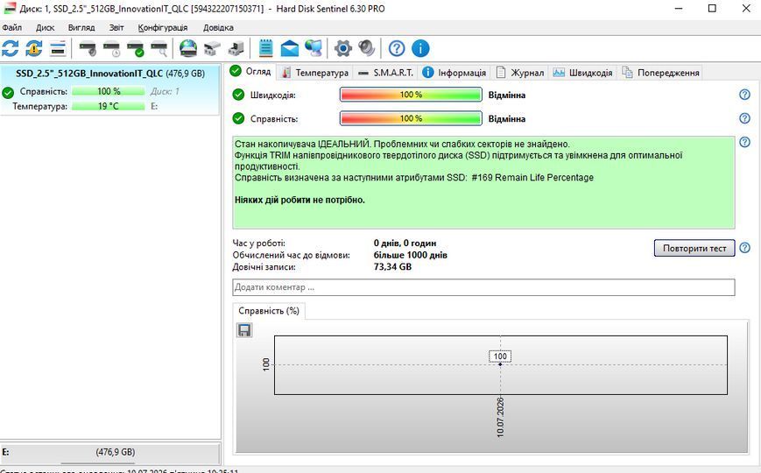The width and height of the screenshot is (761, 473).
Task: Click the speaker sound toolbar icon
Action: tap(366, 48)
